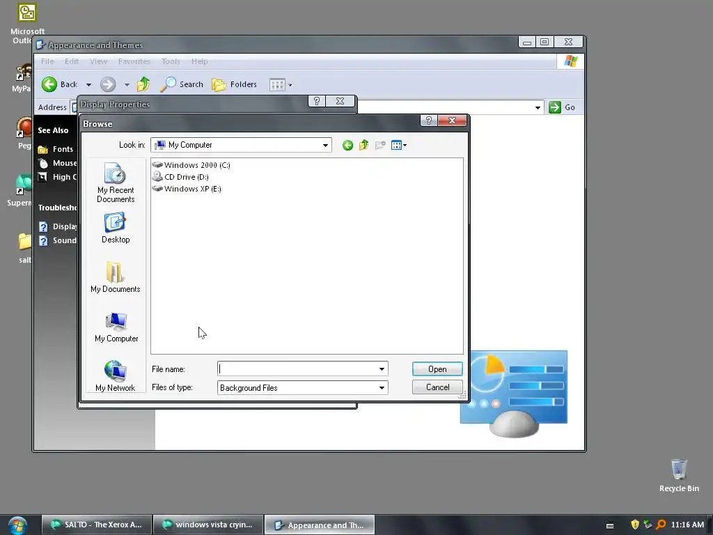Image resolution: width=713 pixels, height=535 pixels.
Task: Expand Files of type dropdown
Action: 382,387
